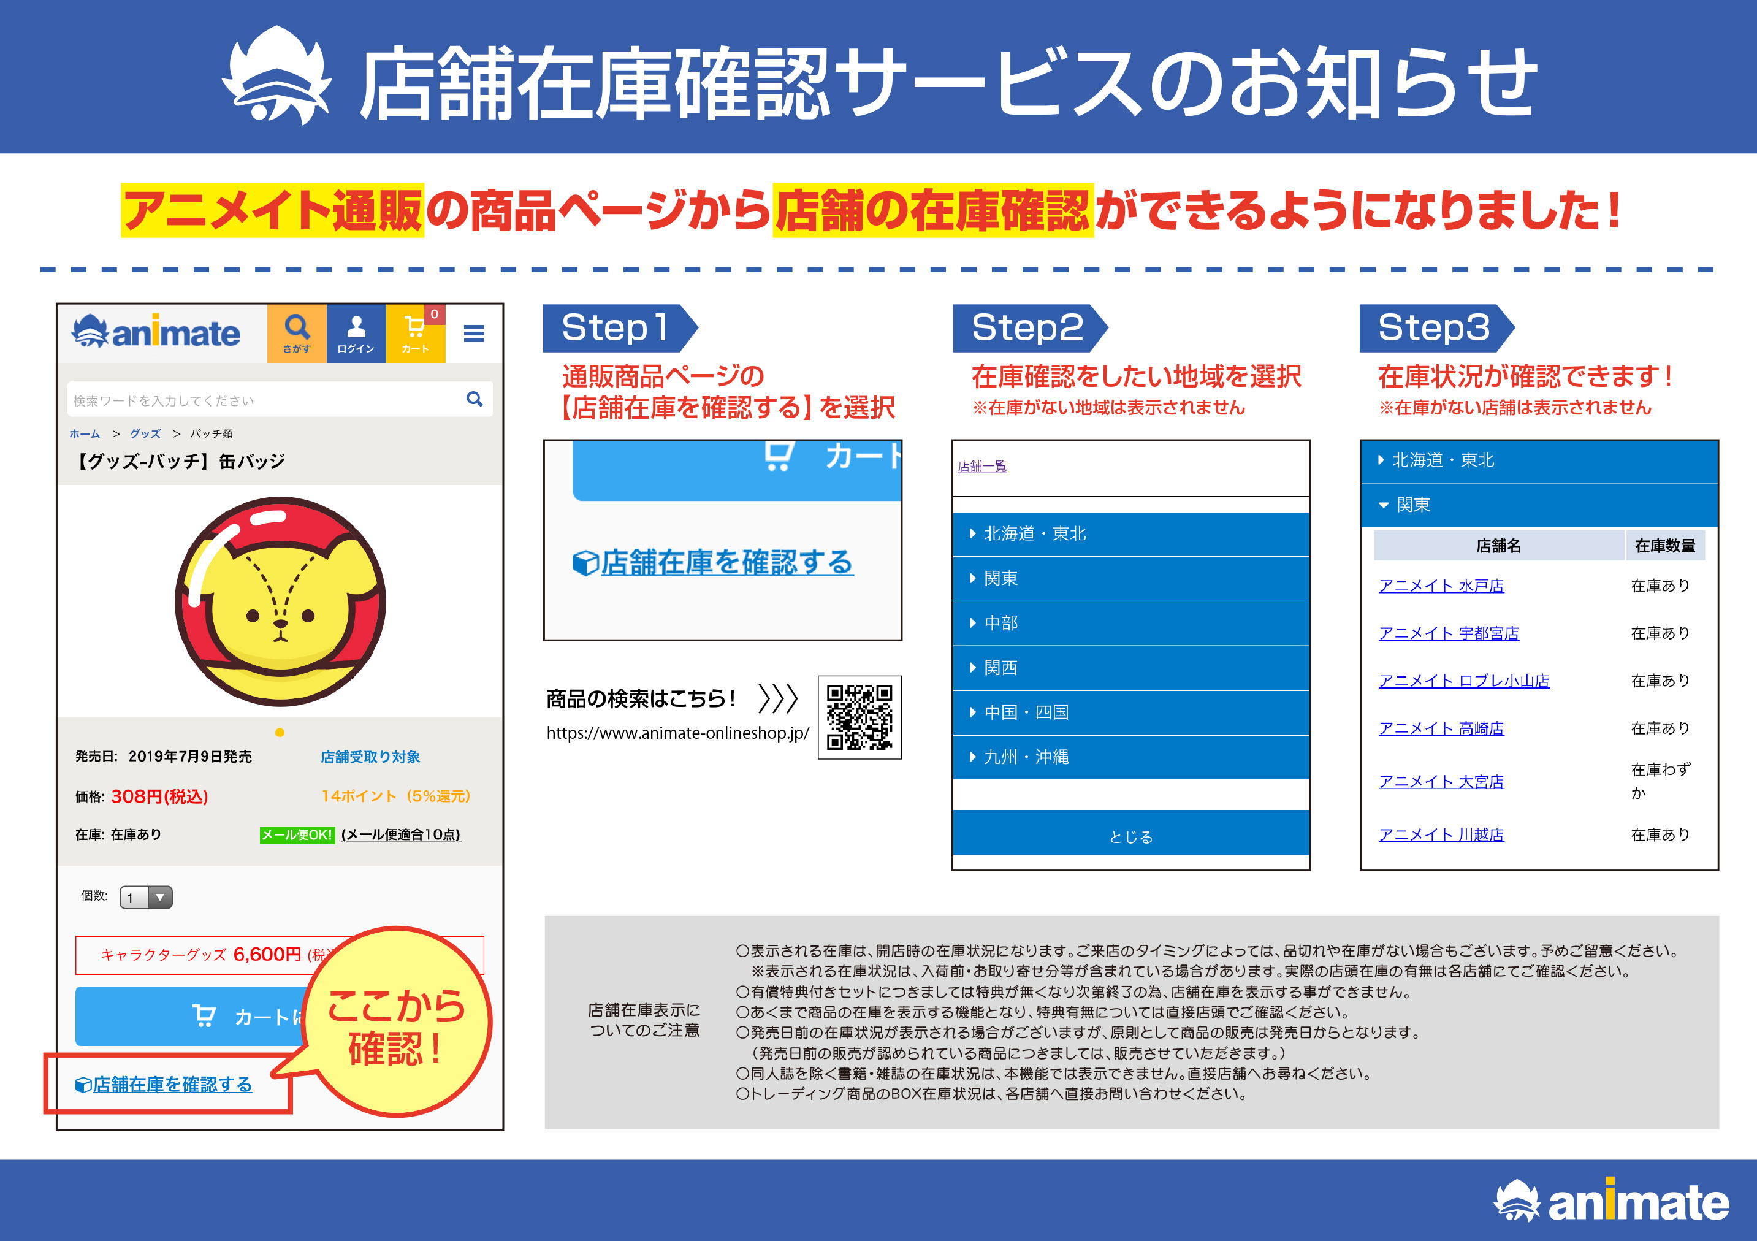This screenshot has height=1241, width=1757.
Task: Click the animate logo in the footer
Action: point(1611,1200)
